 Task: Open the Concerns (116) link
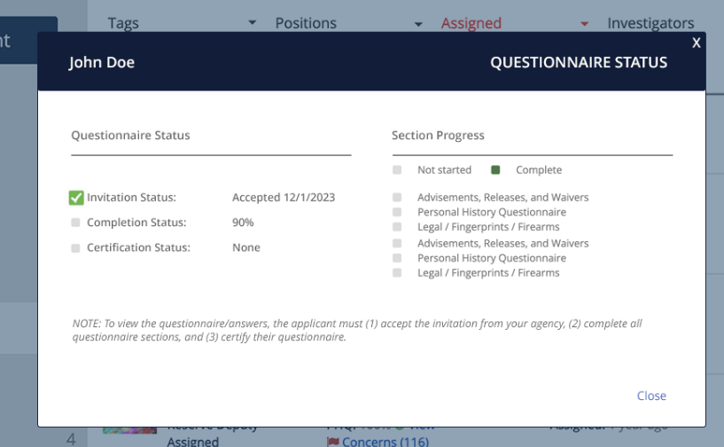point(385,441)
